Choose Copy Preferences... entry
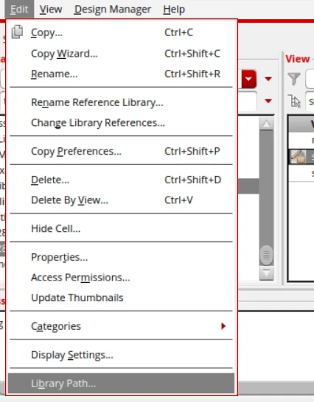This screenshot has width=314, height=402. coord(121,151)
